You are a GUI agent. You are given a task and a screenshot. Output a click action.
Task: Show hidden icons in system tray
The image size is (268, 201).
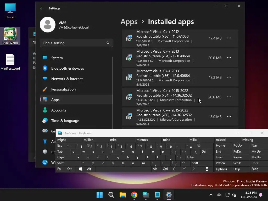[211, 195]
